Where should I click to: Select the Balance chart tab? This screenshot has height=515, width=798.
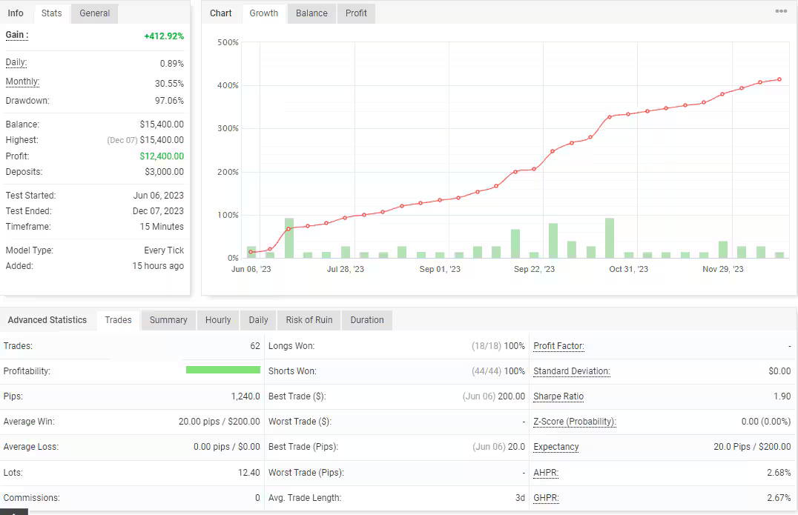tap(311, 13)
